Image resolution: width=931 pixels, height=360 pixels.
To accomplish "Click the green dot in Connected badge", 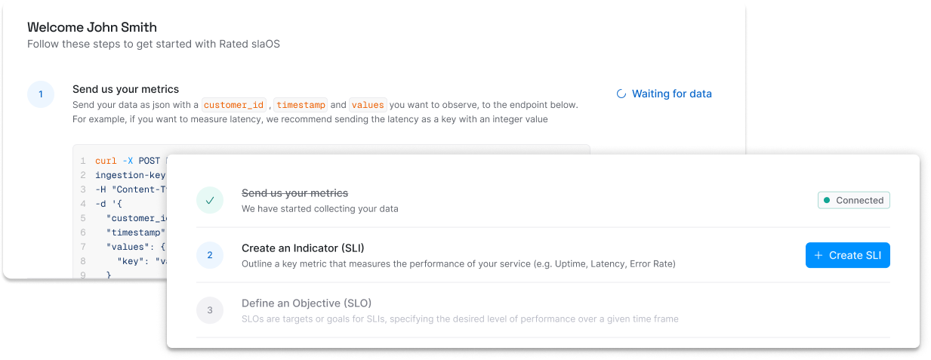I will [x=827, y=200].
